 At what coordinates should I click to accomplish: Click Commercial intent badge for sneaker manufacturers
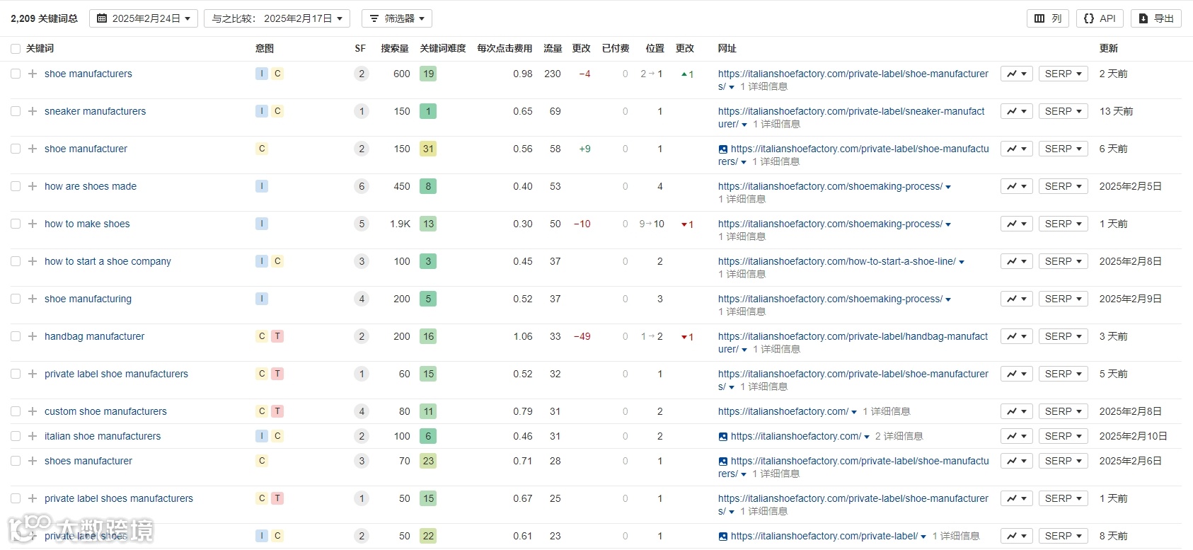click(x=277, y=111)
